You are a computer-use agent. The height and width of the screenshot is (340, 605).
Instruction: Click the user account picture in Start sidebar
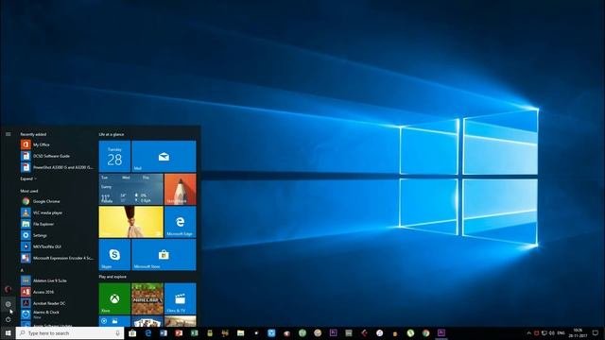8,289
